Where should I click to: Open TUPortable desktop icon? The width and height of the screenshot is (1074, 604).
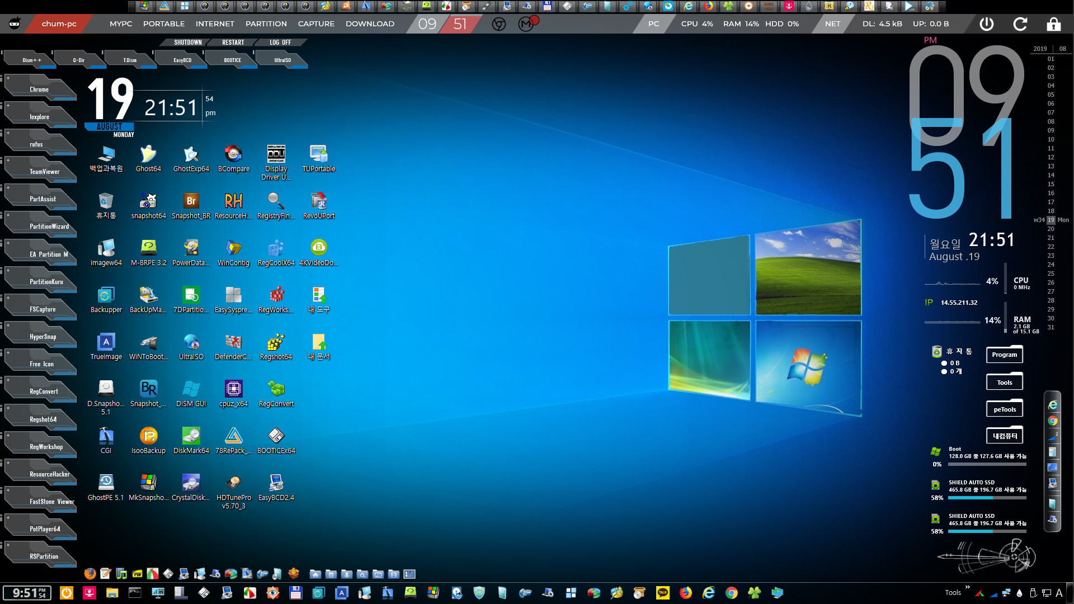[x=318, y=158]
